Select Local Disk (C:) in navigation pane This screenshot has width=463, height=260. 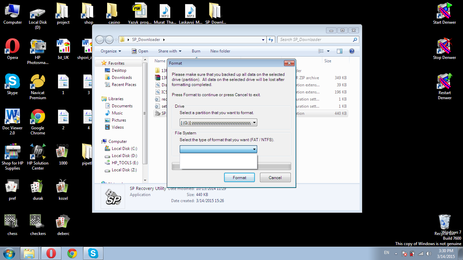point(124,149)
